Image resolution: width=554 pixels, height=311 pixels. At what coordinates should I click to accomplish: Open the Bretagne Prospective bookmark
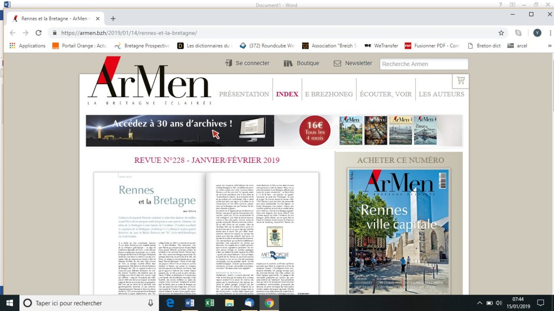142,45
